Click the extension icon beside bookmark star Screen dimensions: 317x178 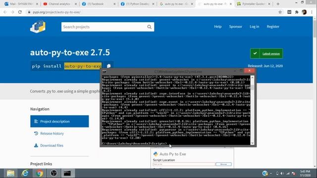tap(289, 12)
